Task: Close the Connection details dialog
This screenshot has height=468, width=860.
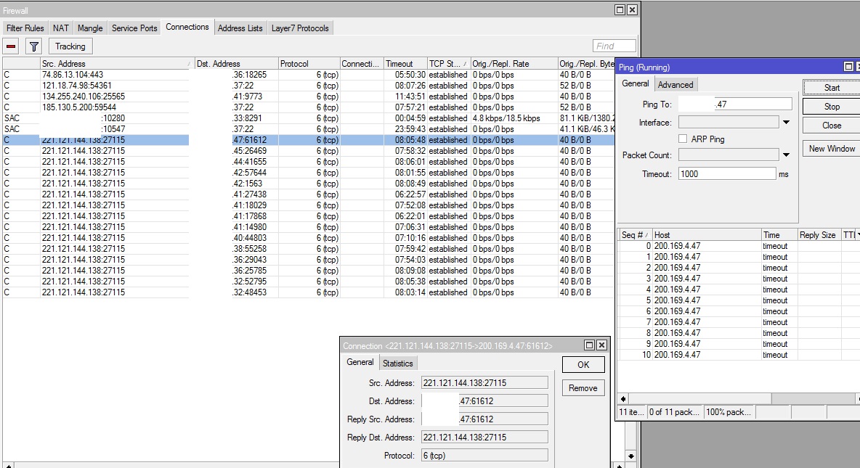Action: [602, 345]
